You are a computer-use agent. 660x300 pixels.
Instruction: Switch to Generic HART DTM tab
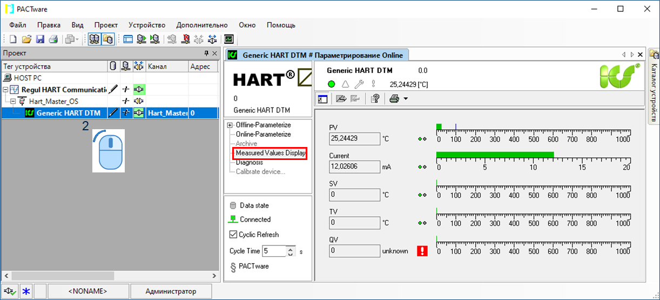[318, 55]
